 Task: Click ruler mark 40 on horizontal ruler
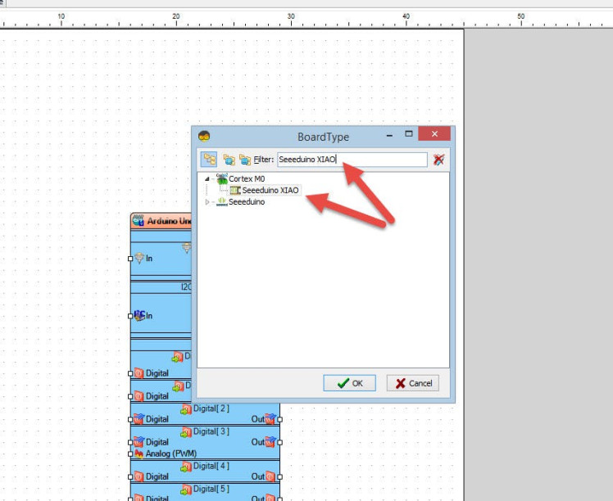406,16
